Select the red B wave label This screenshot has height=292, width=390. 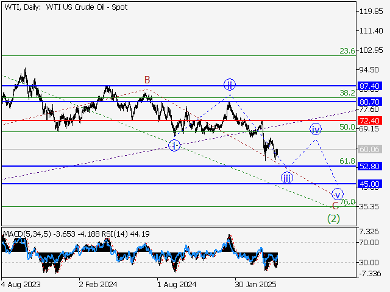(147, 80)
